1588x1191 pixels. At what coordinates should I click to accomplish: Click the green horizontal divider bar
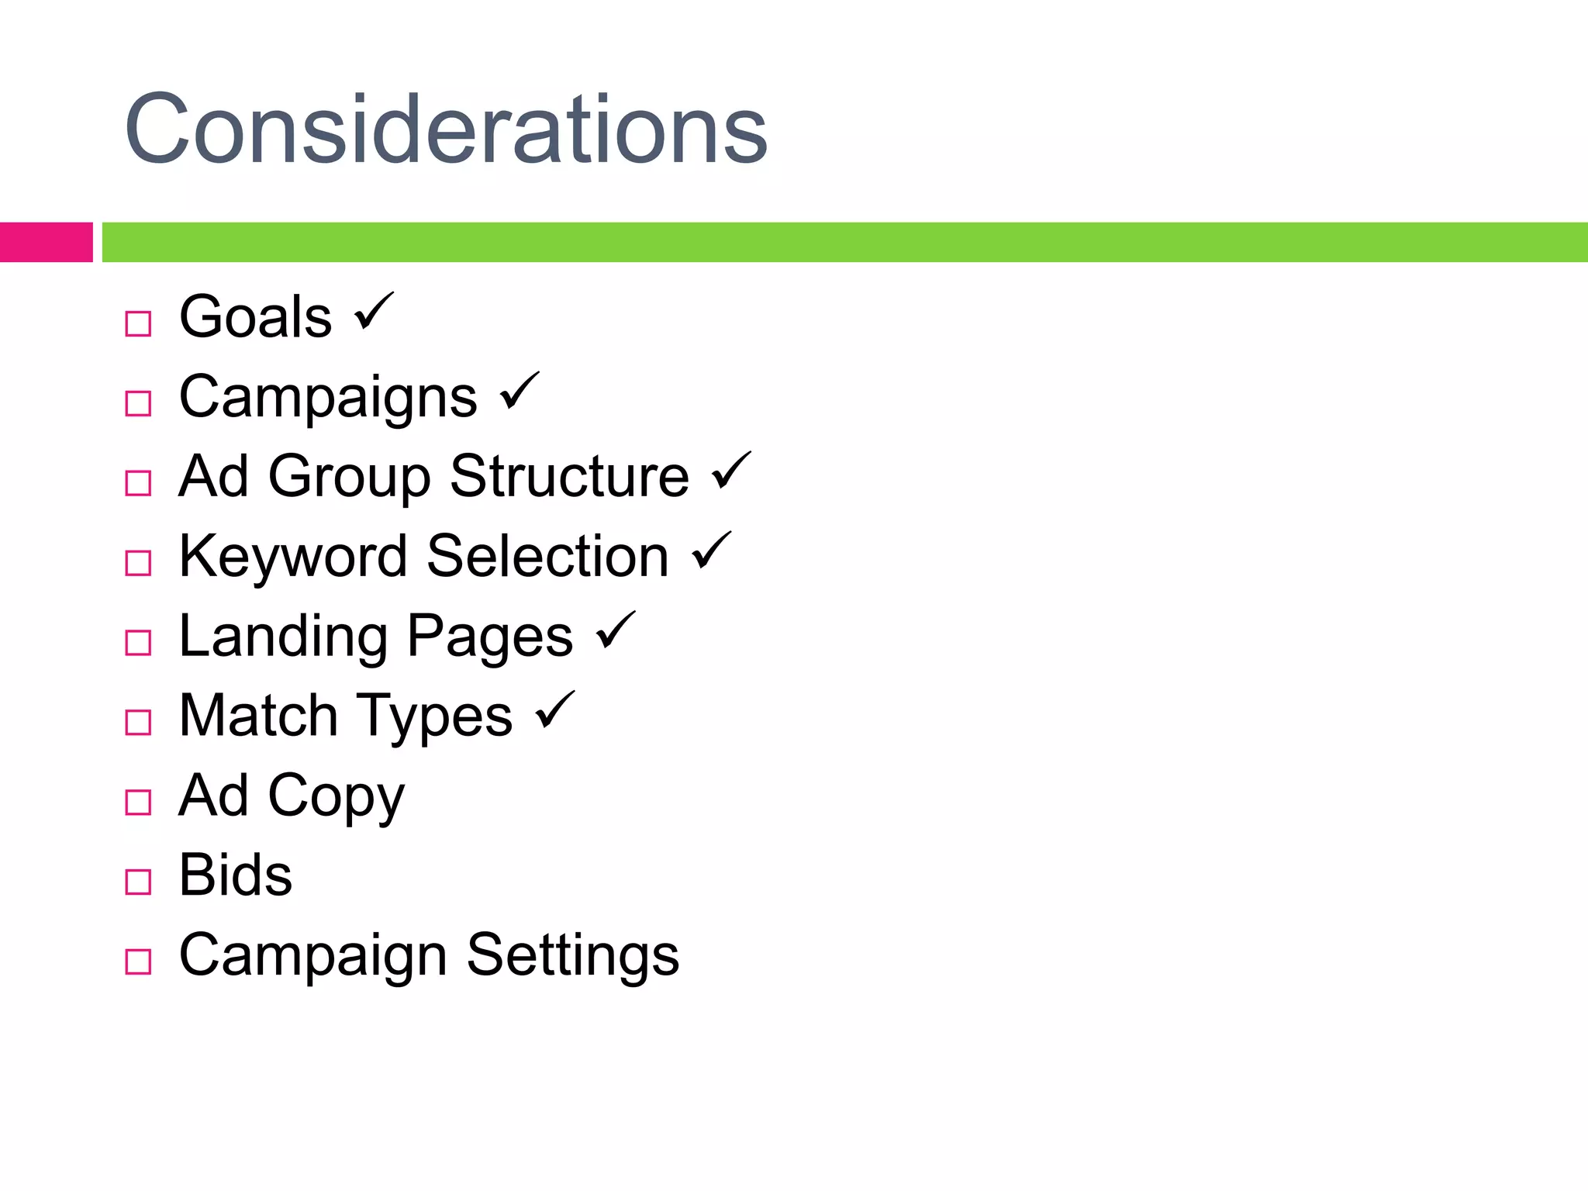coord(844,242)
